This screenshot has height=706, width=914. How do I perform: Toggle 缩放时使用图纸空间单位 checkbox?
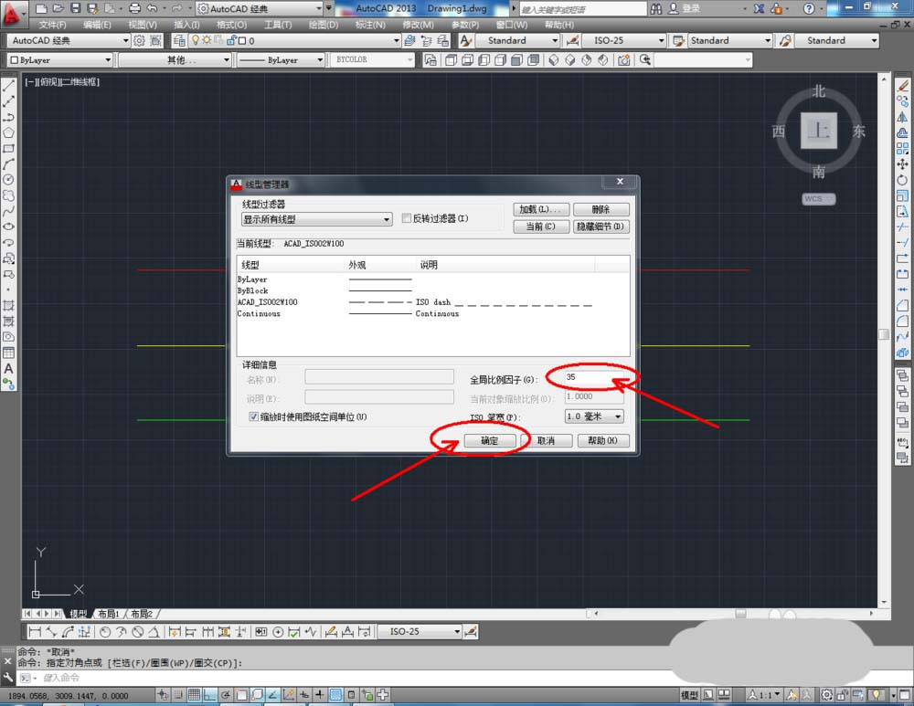coord(253,417)
